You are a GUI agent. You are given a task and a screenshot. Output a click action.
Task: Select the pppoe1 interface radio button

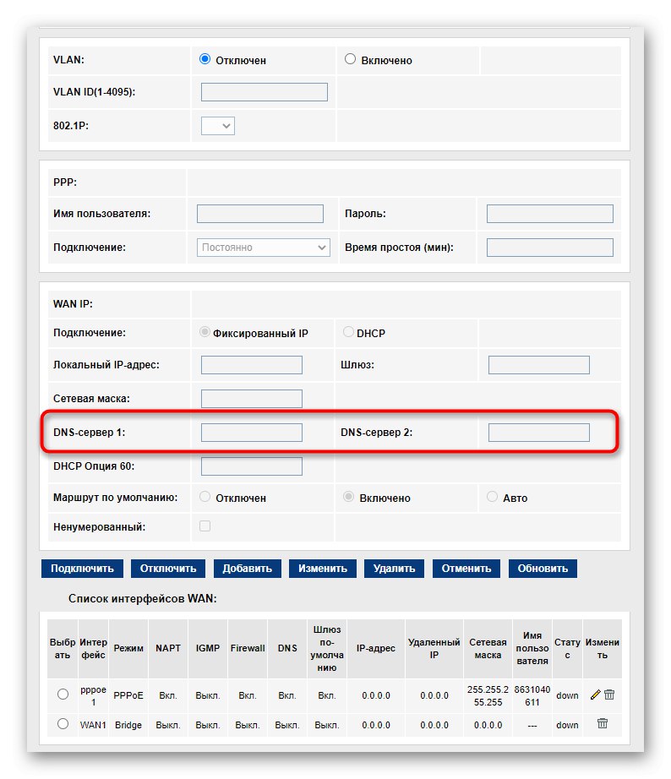click(63, 694)
